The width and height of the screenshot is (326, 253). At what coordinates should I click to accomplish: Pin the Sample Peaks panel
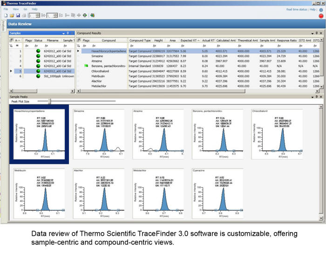[317, 97]
